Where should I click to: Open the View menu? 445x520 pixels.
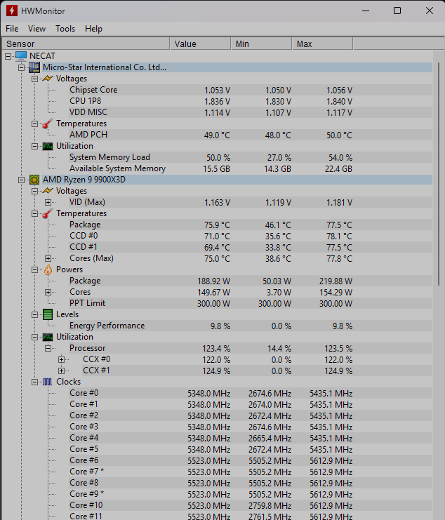tap(36, 29)
